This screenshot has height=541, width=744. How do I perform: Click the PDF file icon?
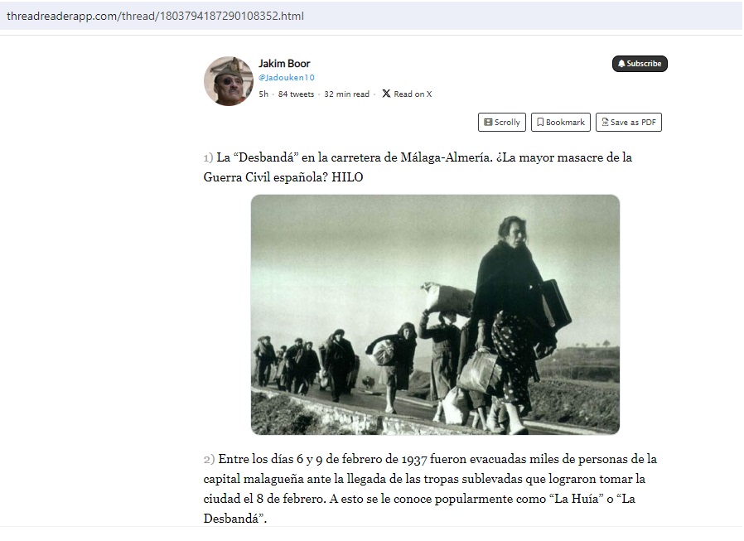click(605, 122)
